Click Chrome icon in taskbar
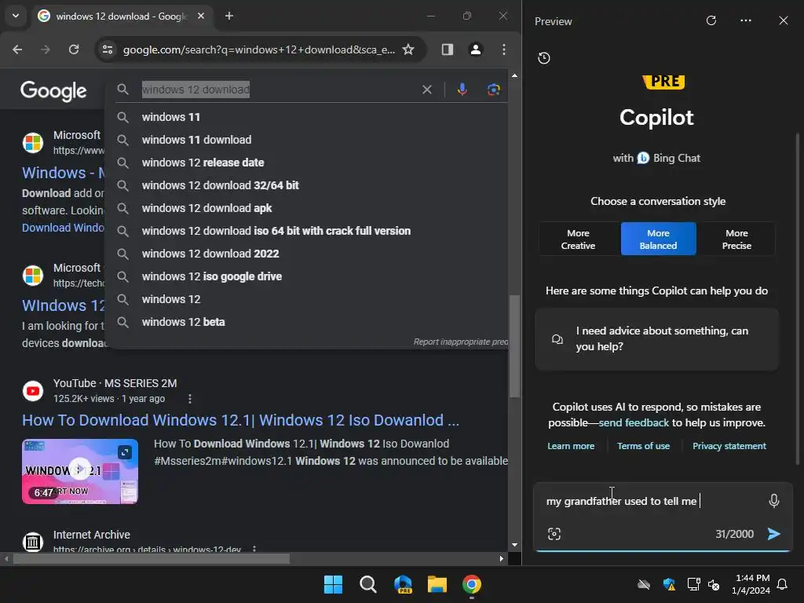The width and height of the screenshot is (804, 603). 472,584
